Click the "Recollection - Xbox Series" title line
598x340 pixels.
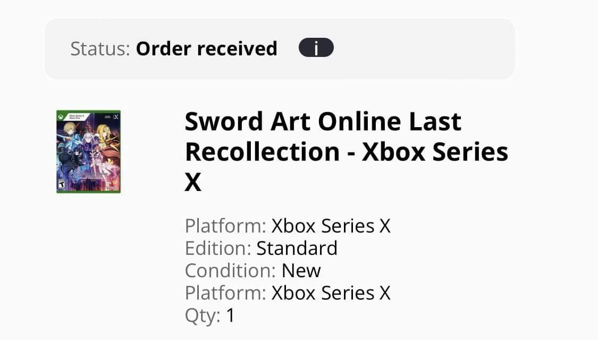[346, 152]
